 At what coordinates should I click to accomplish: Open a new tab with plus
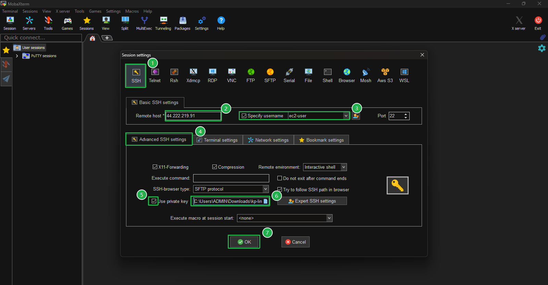107,38
